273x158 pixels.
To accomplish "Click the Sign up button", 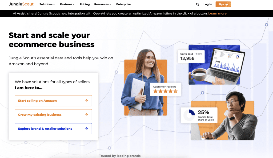I will pos(223,4).
